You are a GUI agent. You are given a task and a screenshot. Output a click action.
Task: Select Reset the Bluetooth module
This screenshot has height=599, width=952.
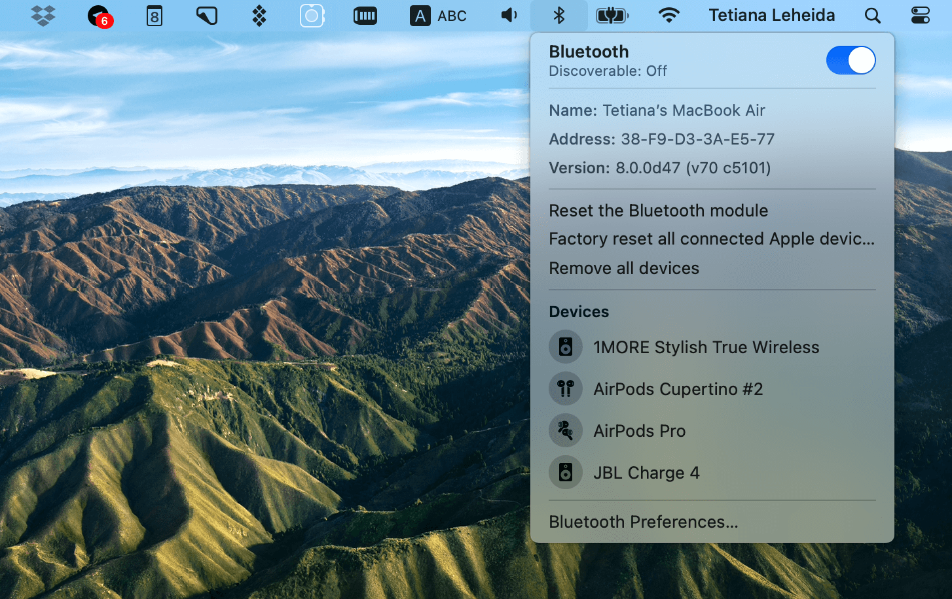click(659, 211)
